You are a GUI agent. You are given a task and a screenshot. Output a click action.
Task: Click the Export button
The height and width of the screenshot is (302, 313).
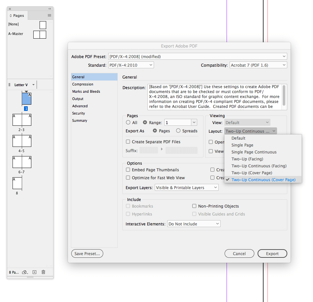click(272, 253)
